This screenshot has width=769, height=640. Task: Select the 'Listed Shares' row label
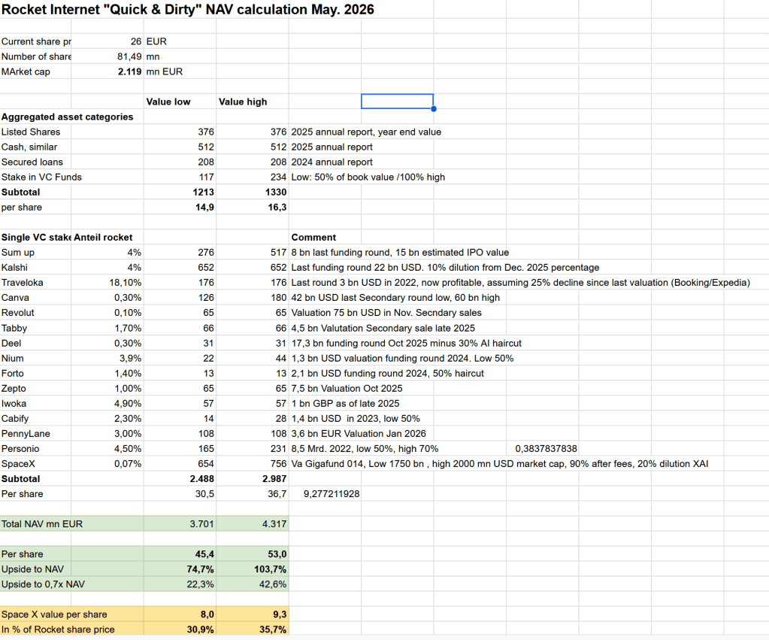(x=31, y=132)
